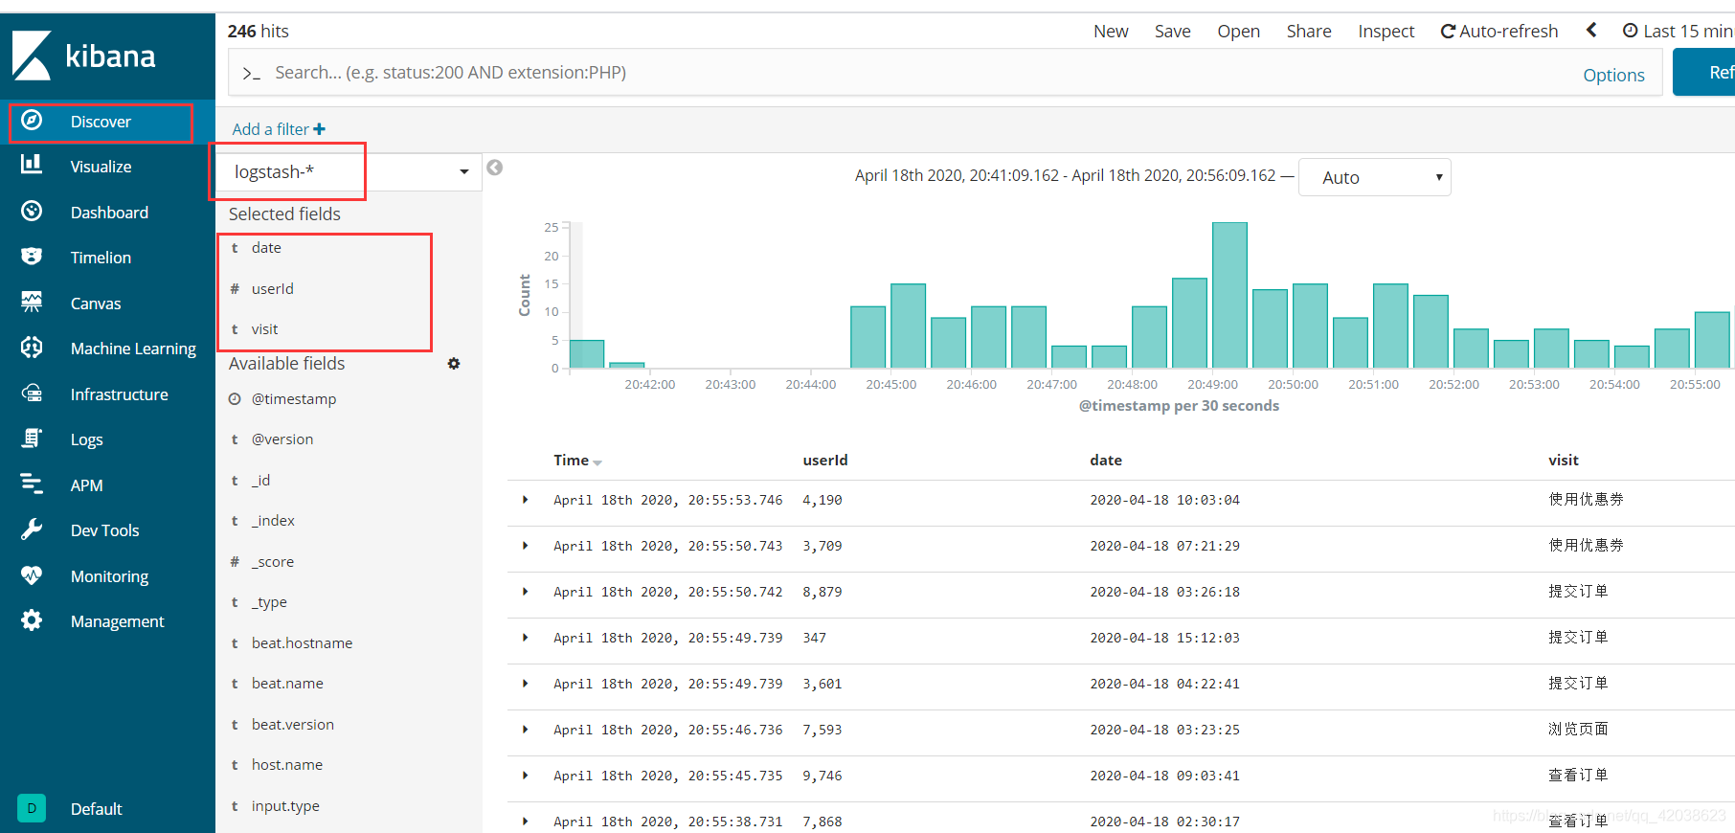
Task: Click New in the top menu
Action: pyautogui.click(x=1111, y=32)
